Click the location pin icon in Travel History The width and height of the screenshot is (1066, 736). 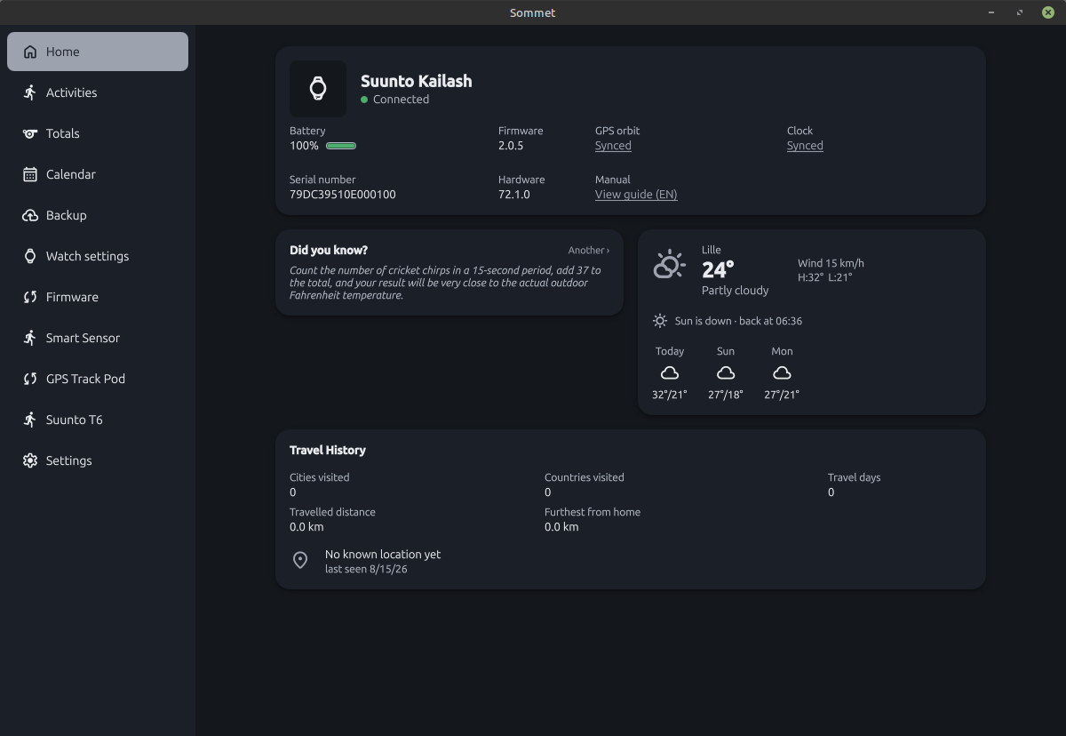300,560
